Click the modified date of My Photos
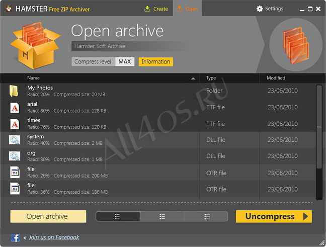 click(x=283, y=91)
